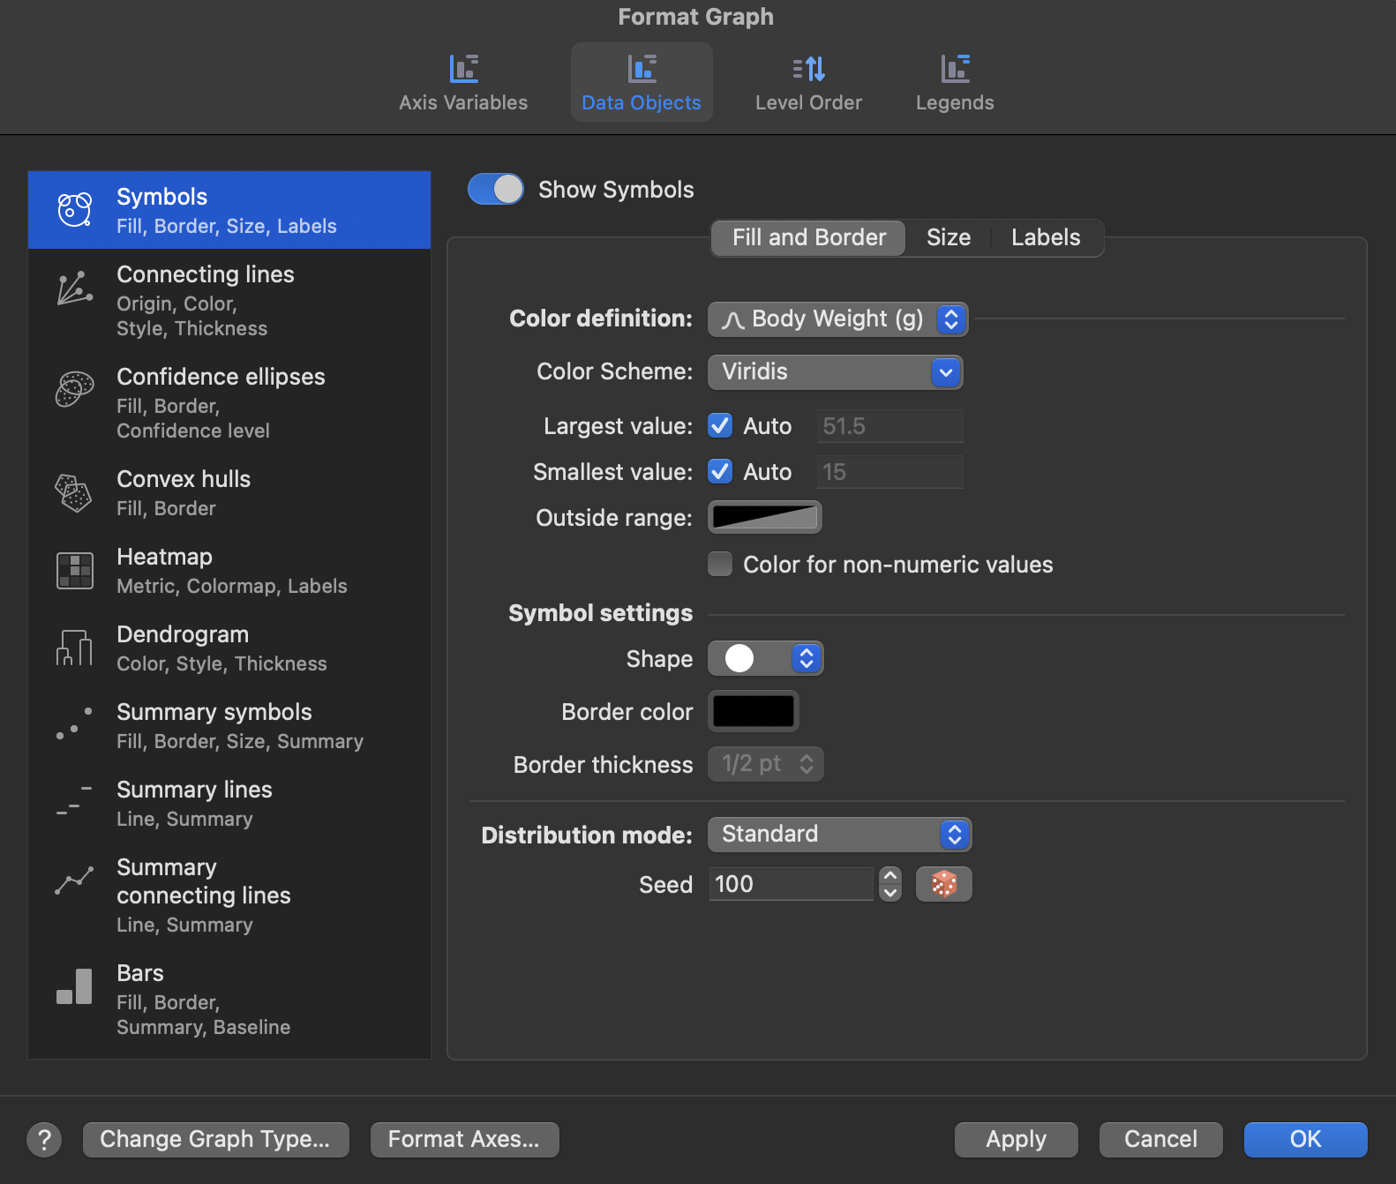This screenshot has width=1396, height=1184.
Task: Open the Border color black swatch
Action: pyautogui.click(x=754, y=711)
